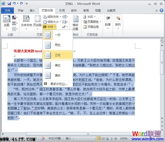Open 水印 watermark dropdown
165x142 pixels.
tap(89, 17)
